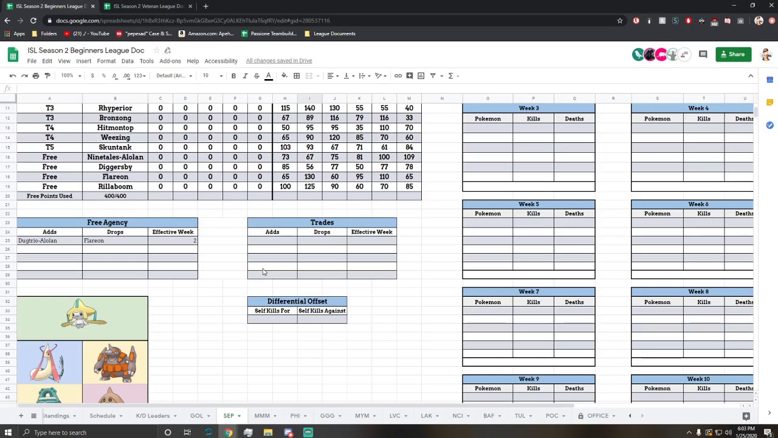Viewport: 778px width, 438px height.
Task: Toggle strikethrough formatting
Action: tap(256, 75)
